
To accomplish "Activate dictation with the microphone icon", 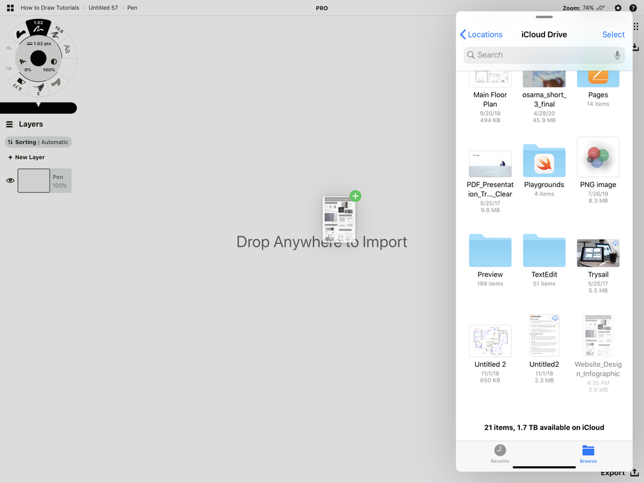I will pos(617,55).
